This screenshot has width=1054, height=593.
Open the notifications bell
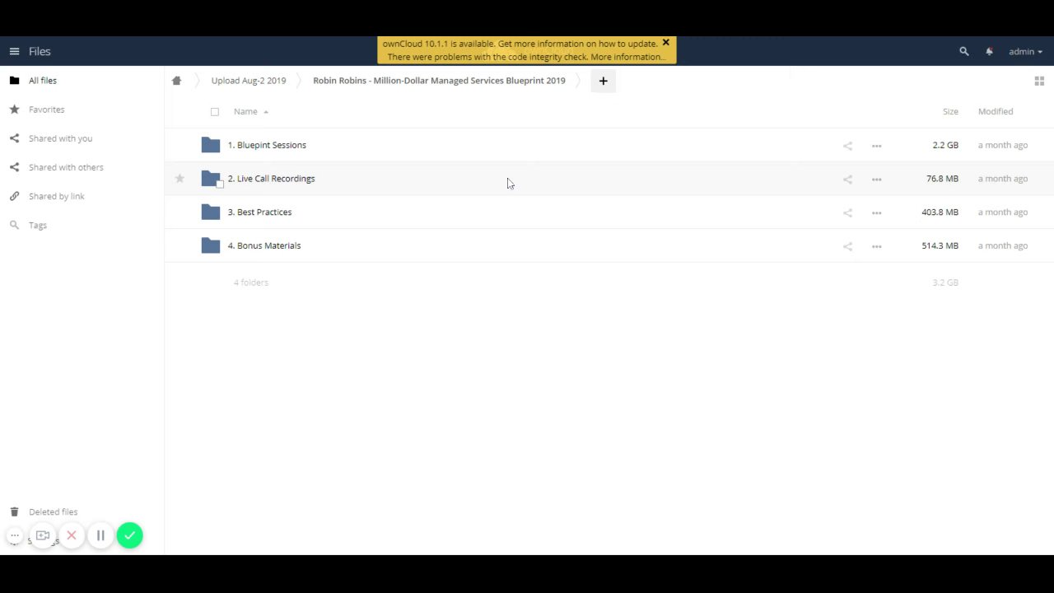[x=989, y=51]
